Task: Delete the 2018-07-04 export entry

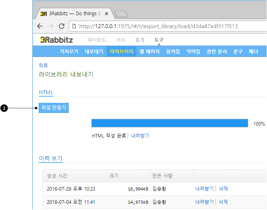Action: 223,202
